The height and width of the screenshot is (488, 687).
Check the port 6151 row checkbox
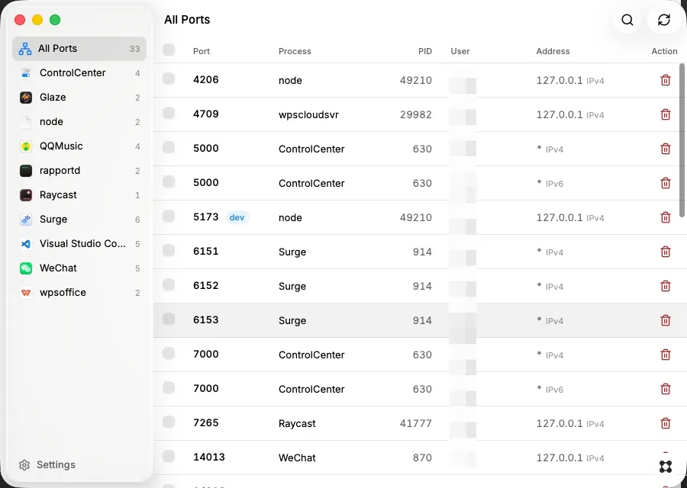click(x=169, y=250)
